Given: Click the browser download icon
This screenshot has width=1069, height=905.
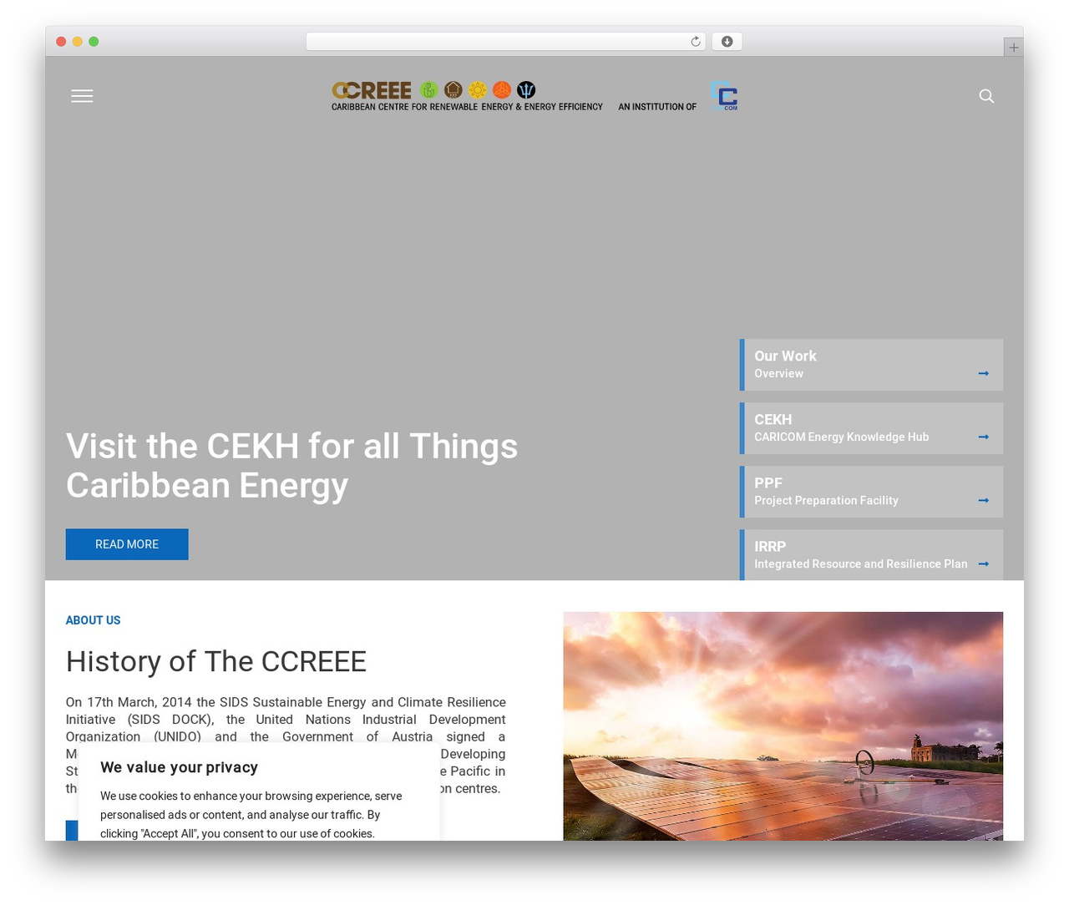Looking at the screenshot, I should point(727,42).
